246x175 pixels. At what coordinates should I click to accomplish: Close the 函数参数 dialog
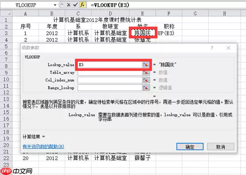pos(228,48)
